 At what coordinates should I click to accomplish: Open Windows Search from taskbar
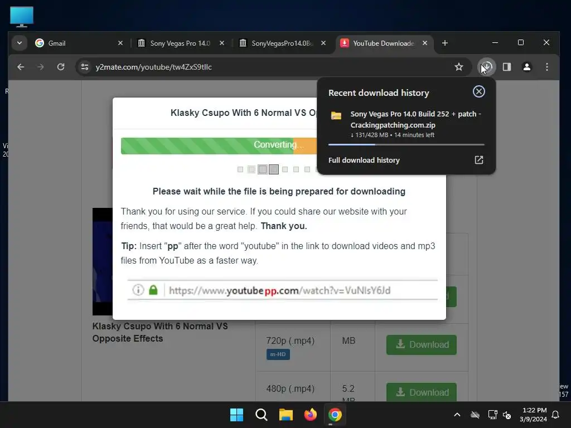coord(262,415)
